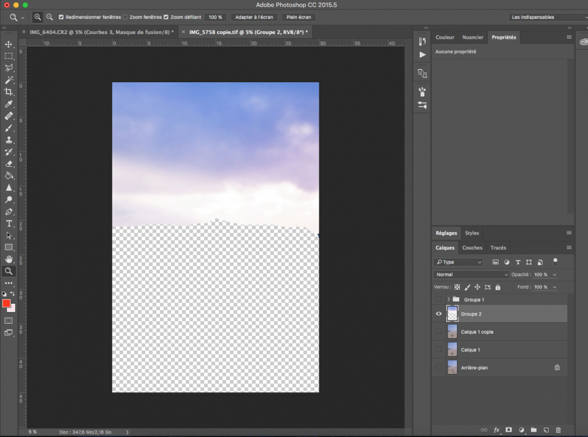This screenshot has height=437, width=588.
Task: Expand the Groupe 1 layer group
Action: [x=448, y=300]
